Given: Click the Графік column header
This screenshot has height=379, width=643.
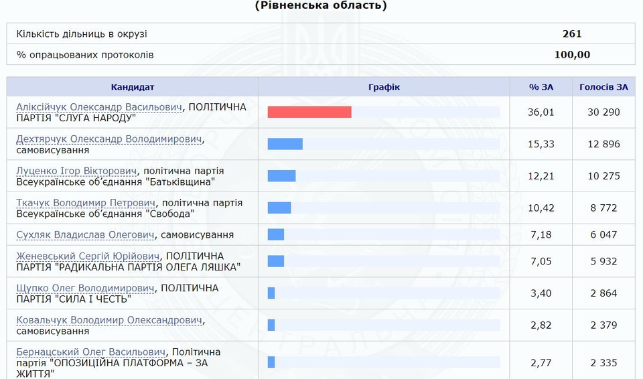Looking at the screenshot, I should point(384,87).
